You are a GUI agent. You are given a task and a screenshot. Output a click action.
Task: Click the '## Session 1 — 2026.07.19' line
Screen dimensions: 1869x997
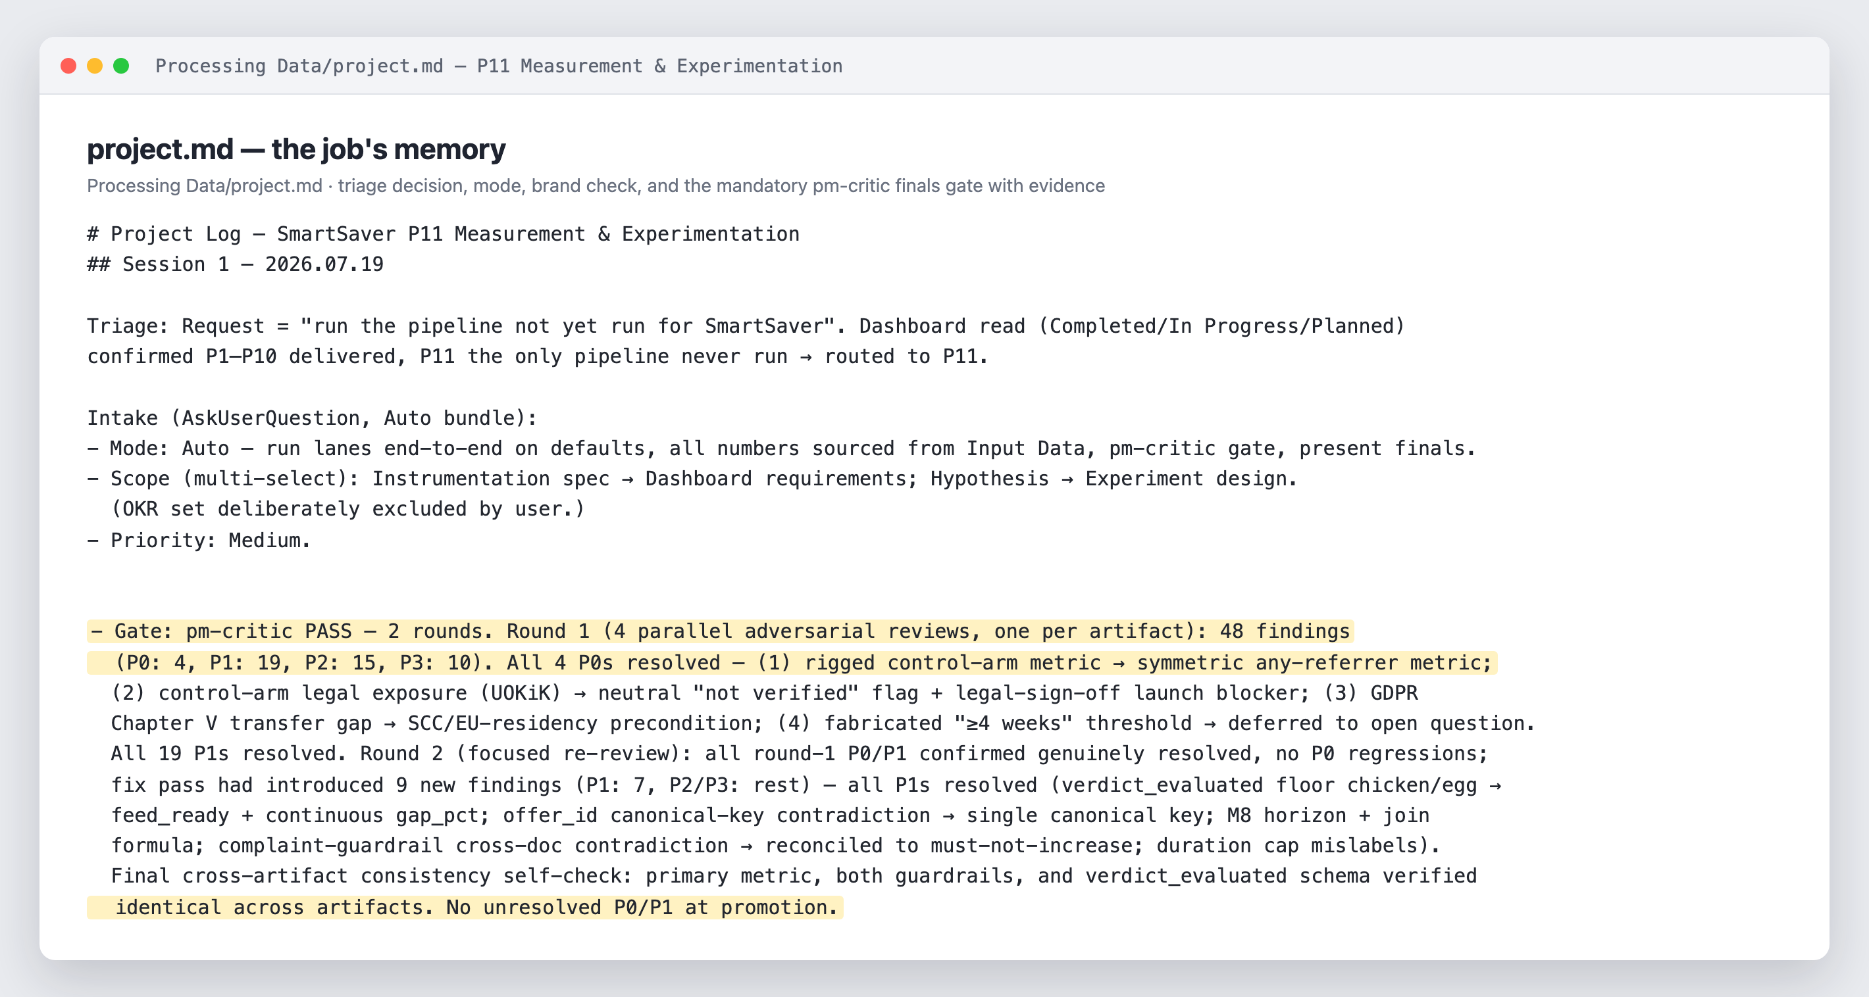[x=235, y=264]
